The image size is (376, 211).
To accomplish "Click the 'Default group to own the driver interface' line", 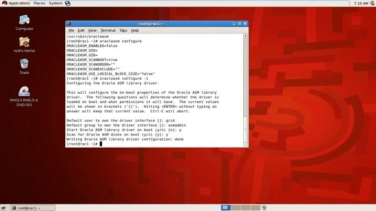I will click(x=126, y=125).
